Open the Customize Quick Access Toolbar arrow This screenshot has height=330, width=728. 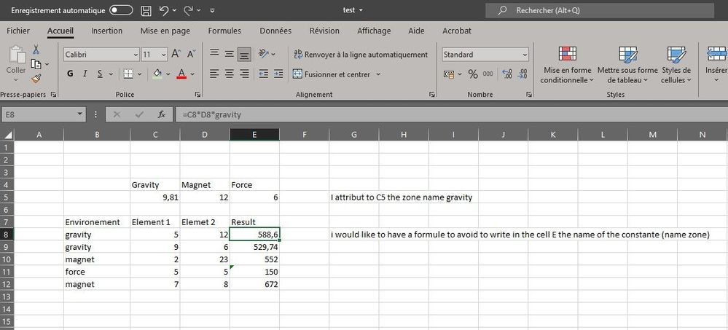coord(212,10)
